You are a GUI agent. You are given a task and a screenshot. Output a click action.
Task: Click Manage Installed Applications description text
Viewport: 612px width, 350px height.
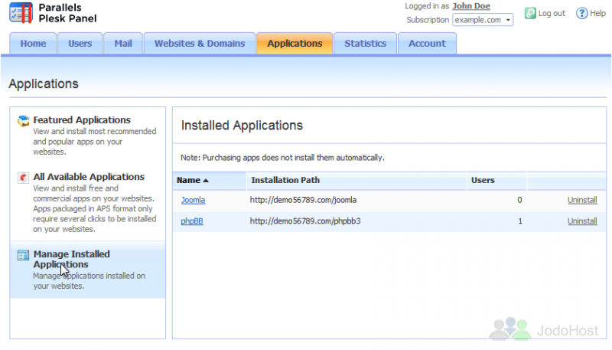click(x=90, y=281)
